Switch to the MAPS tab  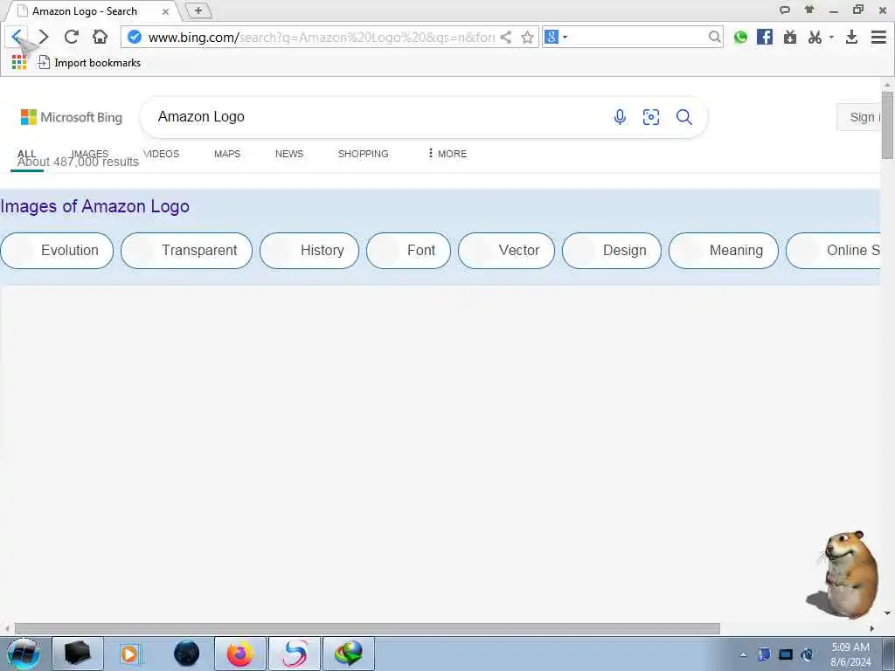click(x=227, y=154)
